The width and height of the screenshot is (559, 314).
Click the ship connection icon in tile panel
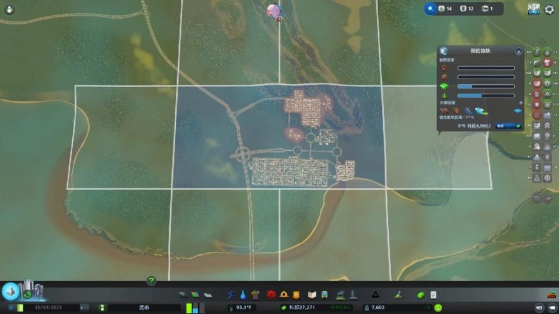click(x=468, y=111)
